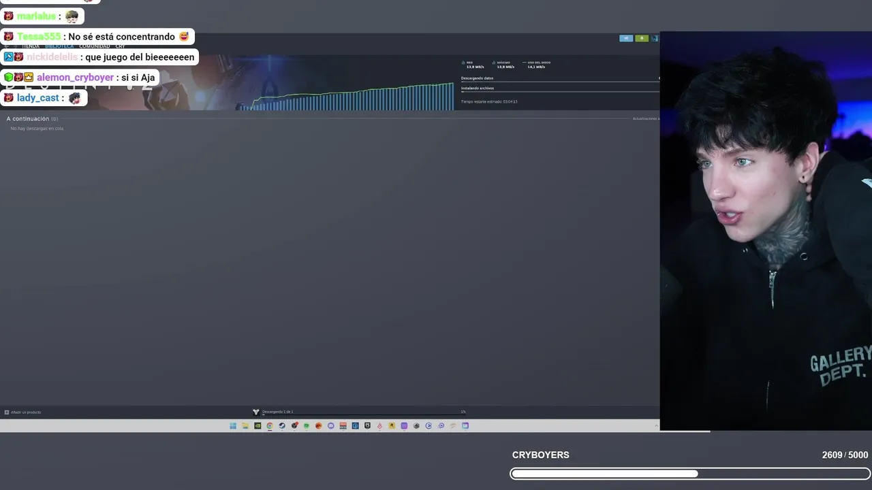Image resolution: width=872 pixels, height=490 pixels.
Task: Click the Steam icon in the taskbar
Action: pyautogui.click(x=282, y=426)
